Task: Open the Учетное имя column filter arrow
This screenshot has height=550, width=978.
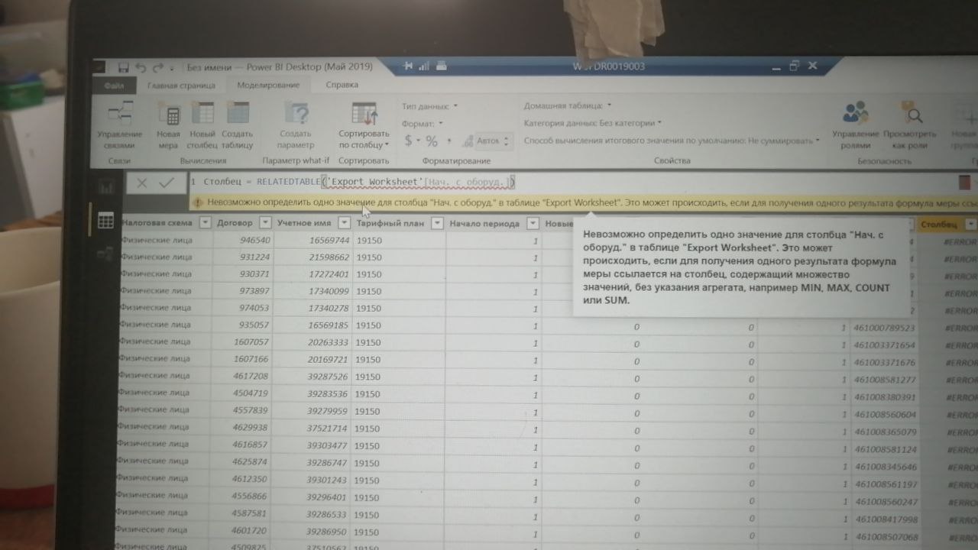Action: pyautogui.click(x=344, y=223)
